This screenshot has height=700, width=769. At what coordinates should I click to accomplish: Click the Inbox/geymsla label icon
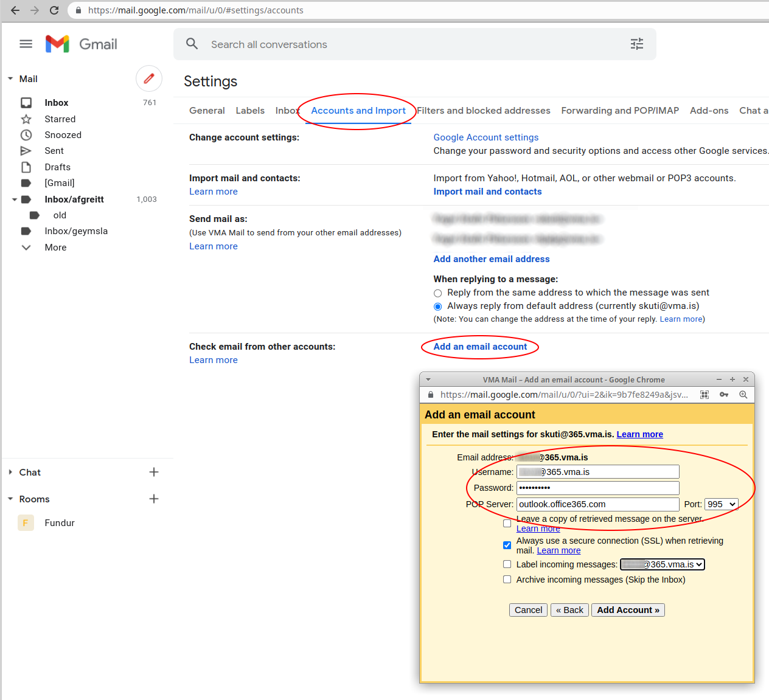[x=26, y=231]
